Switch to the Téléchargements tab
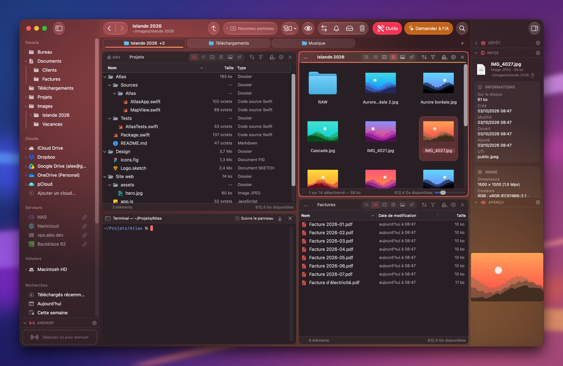This screenshot has height=366, width=563. [x=229, y=43]
